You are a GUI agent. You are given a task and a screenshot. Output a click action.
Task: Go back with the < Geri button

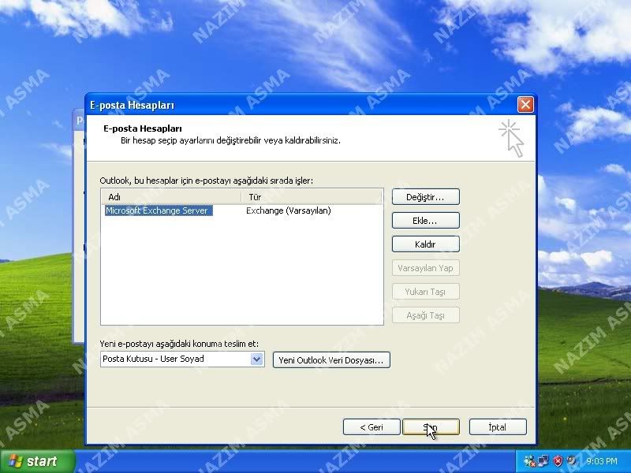click(x=372, y=427)
